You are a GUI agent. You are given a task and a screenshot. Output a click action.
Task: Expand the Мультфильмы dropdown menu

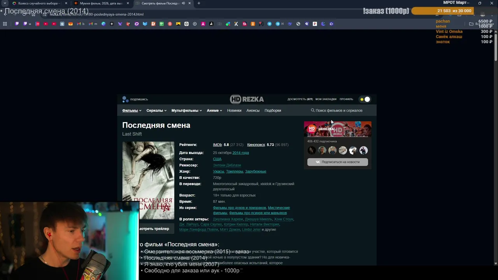pyautogui.click(x=186, y=110)
